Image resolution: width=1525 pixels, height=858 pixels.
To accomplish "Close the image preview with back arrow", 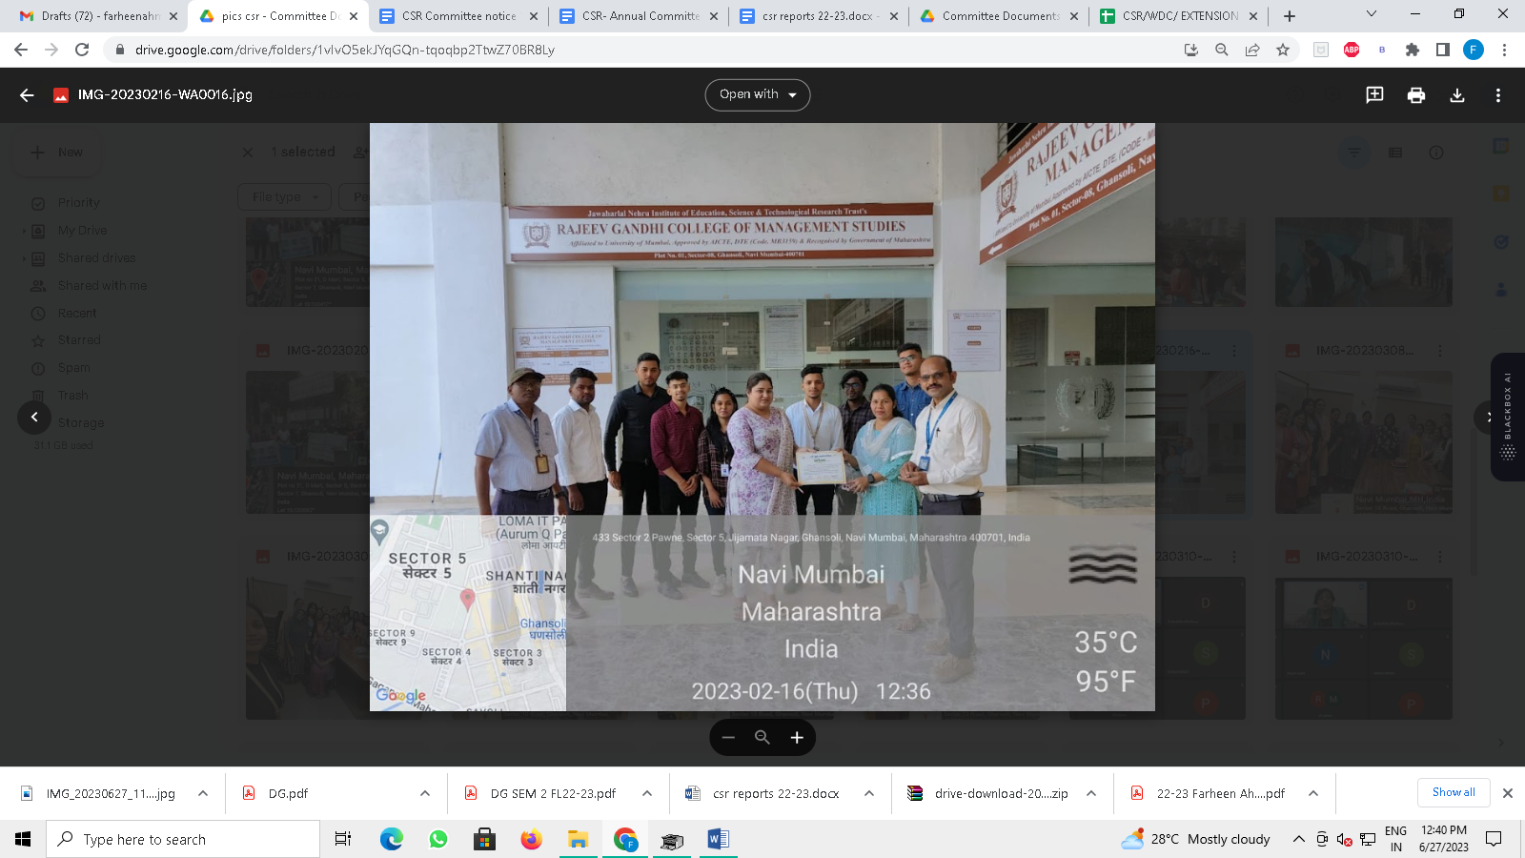I will (27, 95).
